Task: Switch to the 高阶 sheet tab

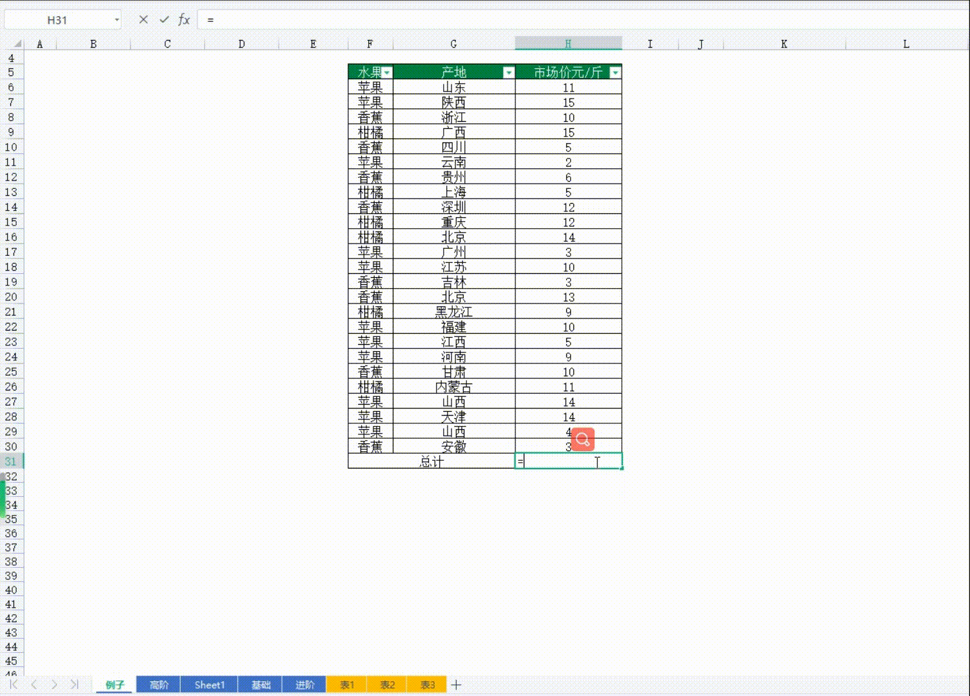Action: pyautogui.click(x=159, y=684)
